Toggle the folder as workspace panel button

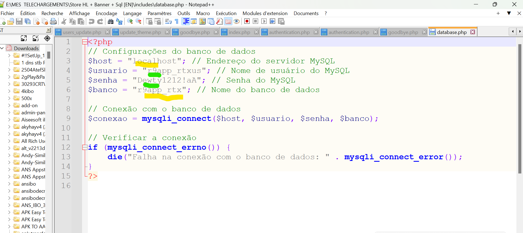click(228, 21)
